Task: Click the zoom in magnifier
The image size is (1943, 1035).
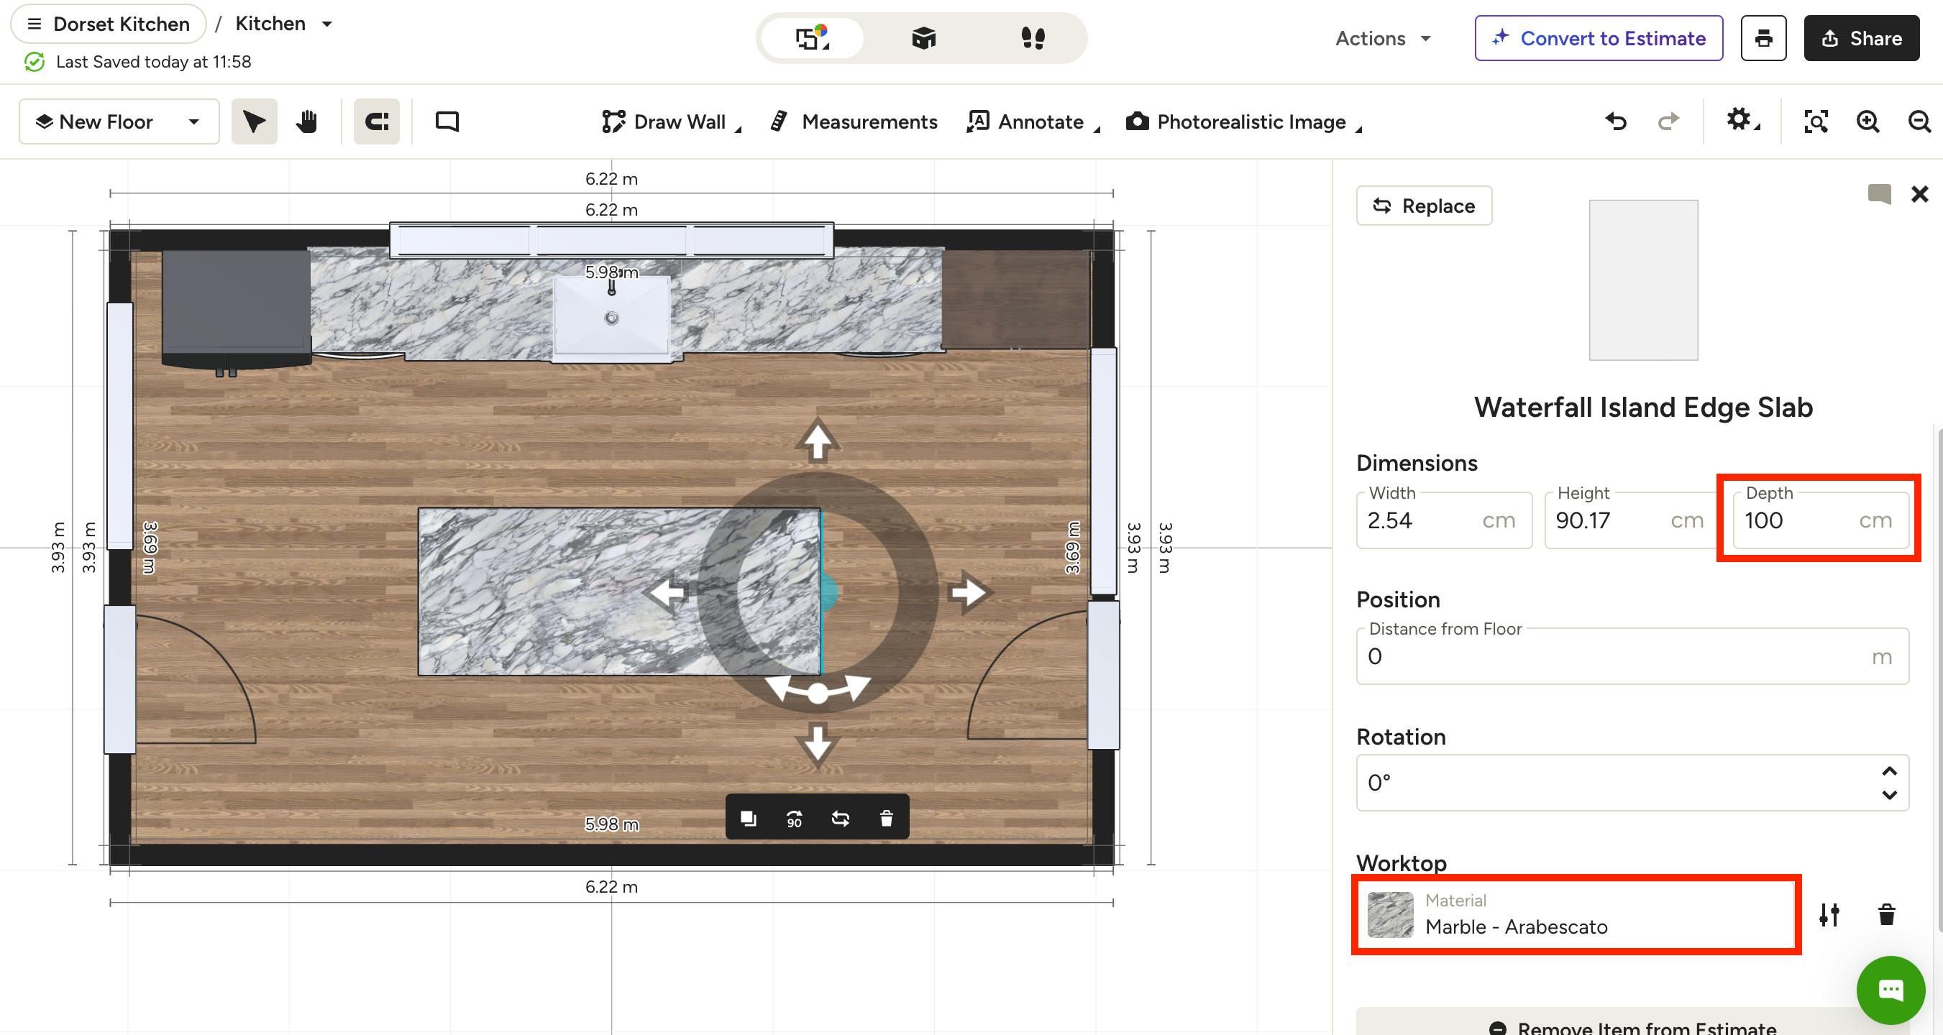Action: pyautogui.click(x=1867, y=121)
